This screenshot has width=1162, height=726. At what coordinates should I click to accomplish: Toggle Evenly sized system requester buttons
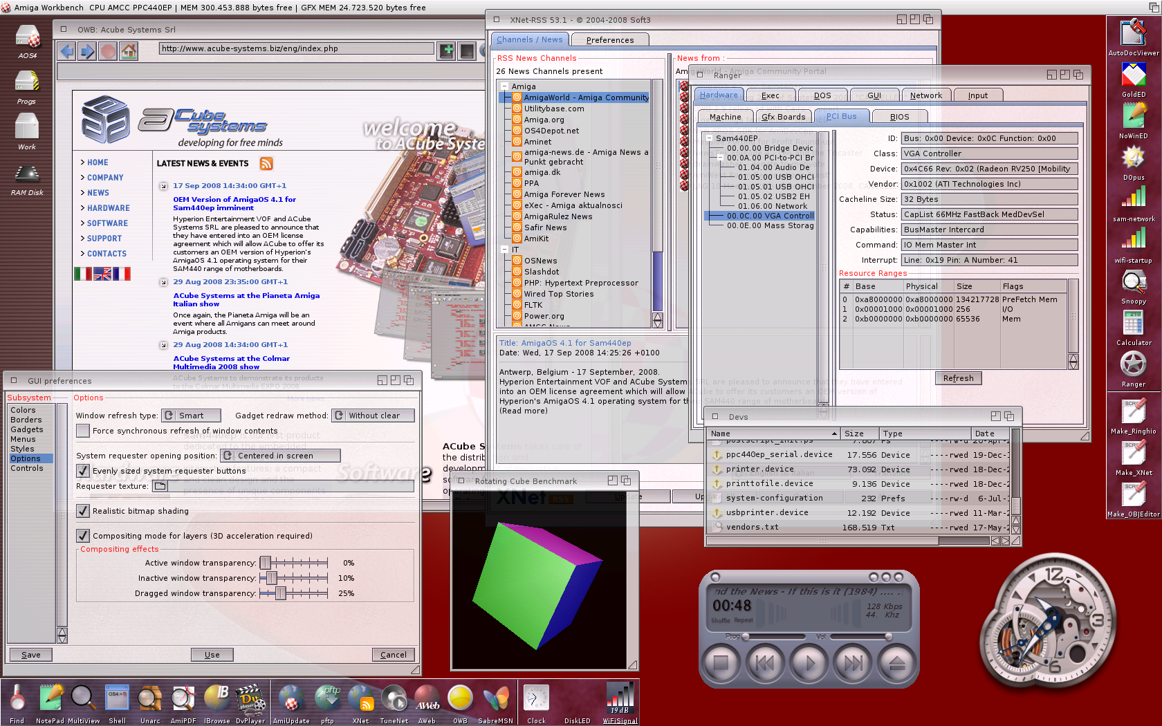tap(83, 471)
